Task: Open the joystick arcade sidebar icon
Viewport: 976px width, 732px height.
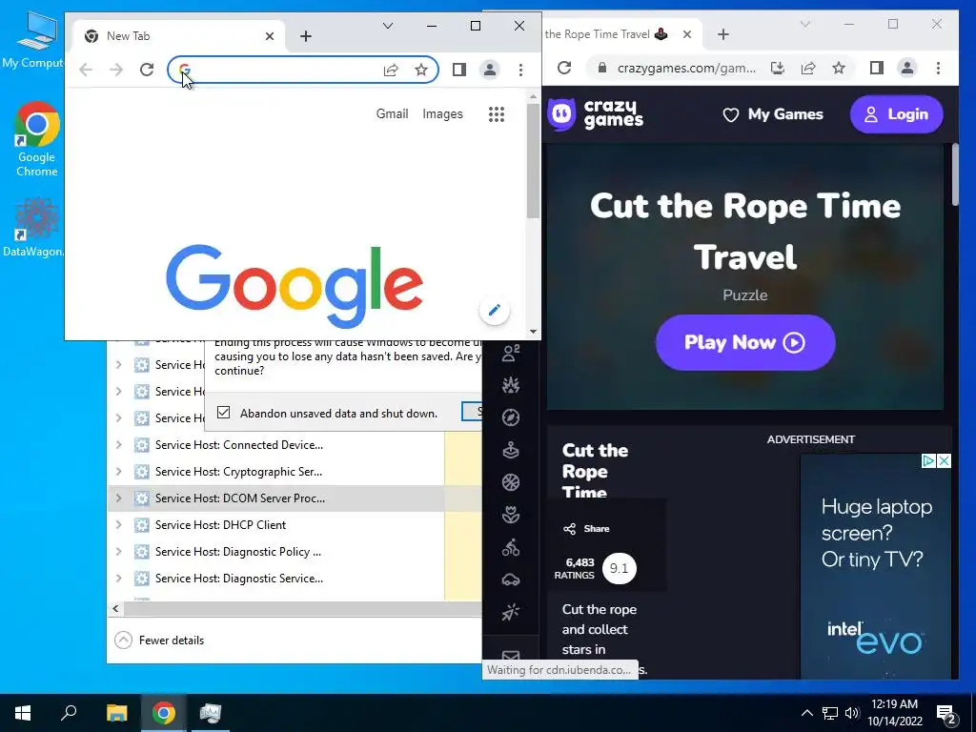Action: (x=511, y=450)
